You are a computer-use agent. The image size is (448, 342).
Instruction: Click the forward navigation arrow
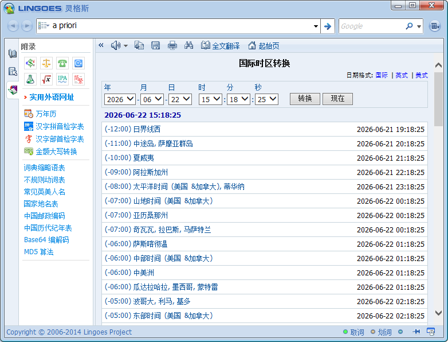27,26
